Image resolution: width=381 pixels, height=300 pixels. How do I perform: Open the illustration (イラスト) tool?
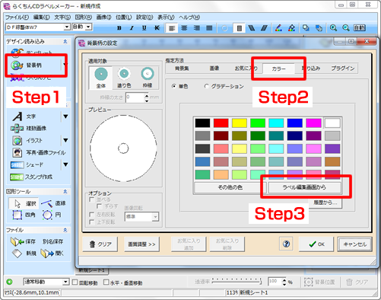[x=35, y=140]
